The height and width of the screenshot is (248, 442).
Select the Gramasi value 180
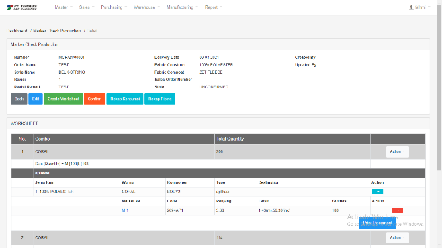point(335,210)
